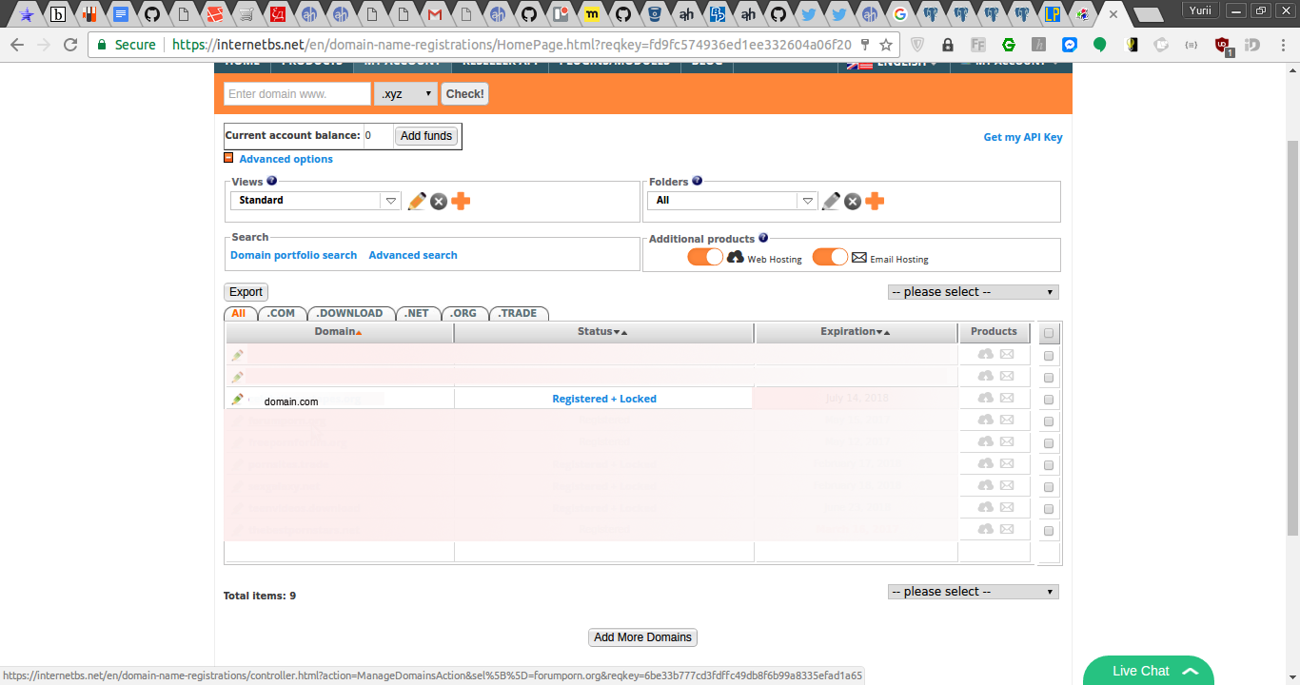This screenshot has width=1300, height=685.
Task: Open the Get my API Key link
Action: 1022,137
